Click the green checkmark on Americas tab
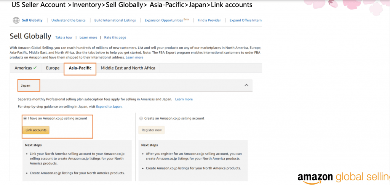Screen dimensions: 390x185 (35, 68)
